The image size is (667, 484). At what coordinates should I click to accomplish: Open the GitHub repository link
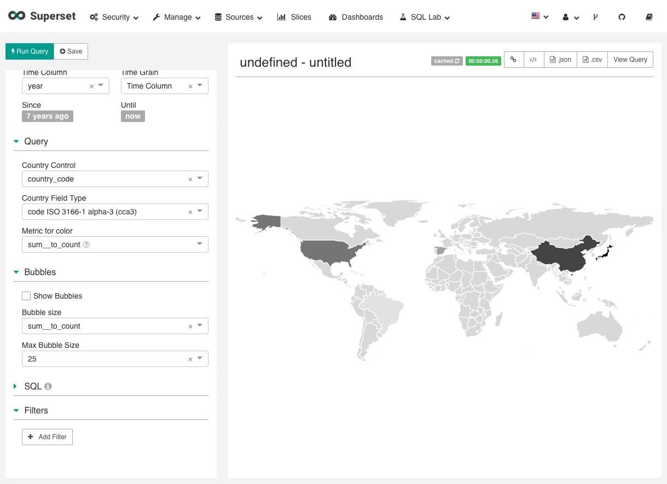tap(622, 17)
